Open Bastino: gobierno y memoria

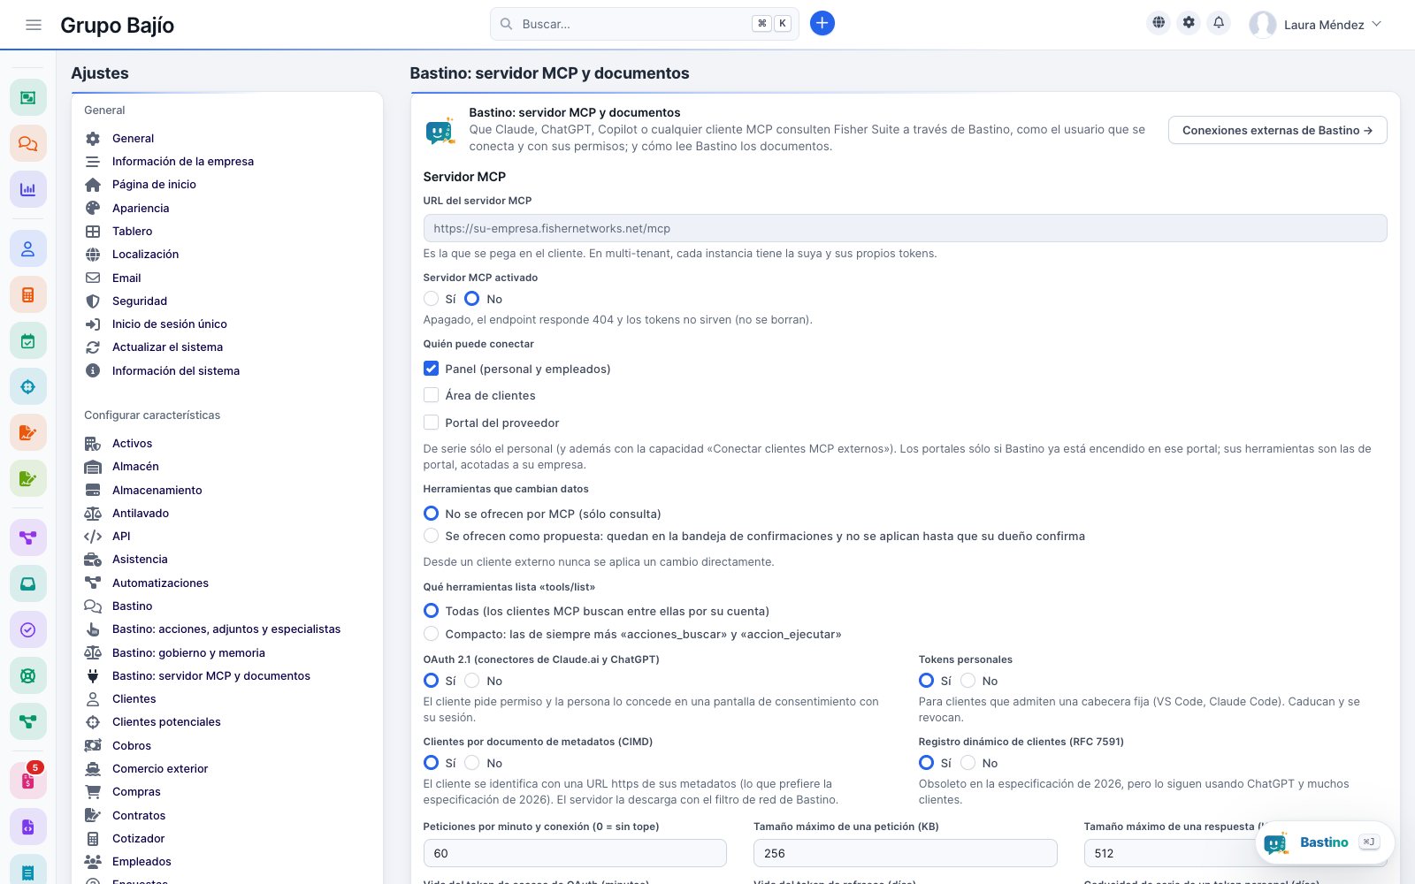tap(188, 652)
